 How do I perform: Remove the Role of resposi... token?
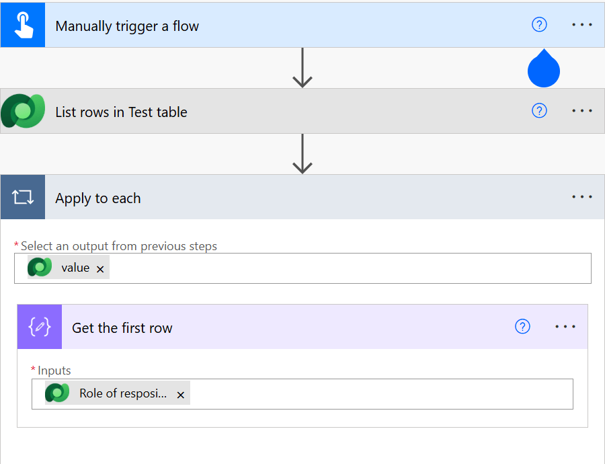(x=180, y=395)
